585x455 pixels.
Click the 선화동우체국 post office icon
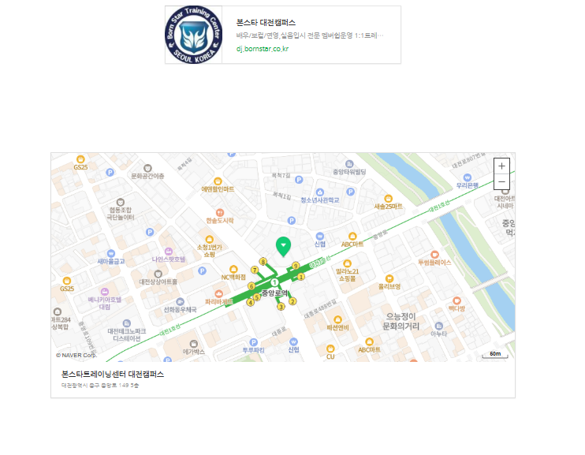pos(181,301)
